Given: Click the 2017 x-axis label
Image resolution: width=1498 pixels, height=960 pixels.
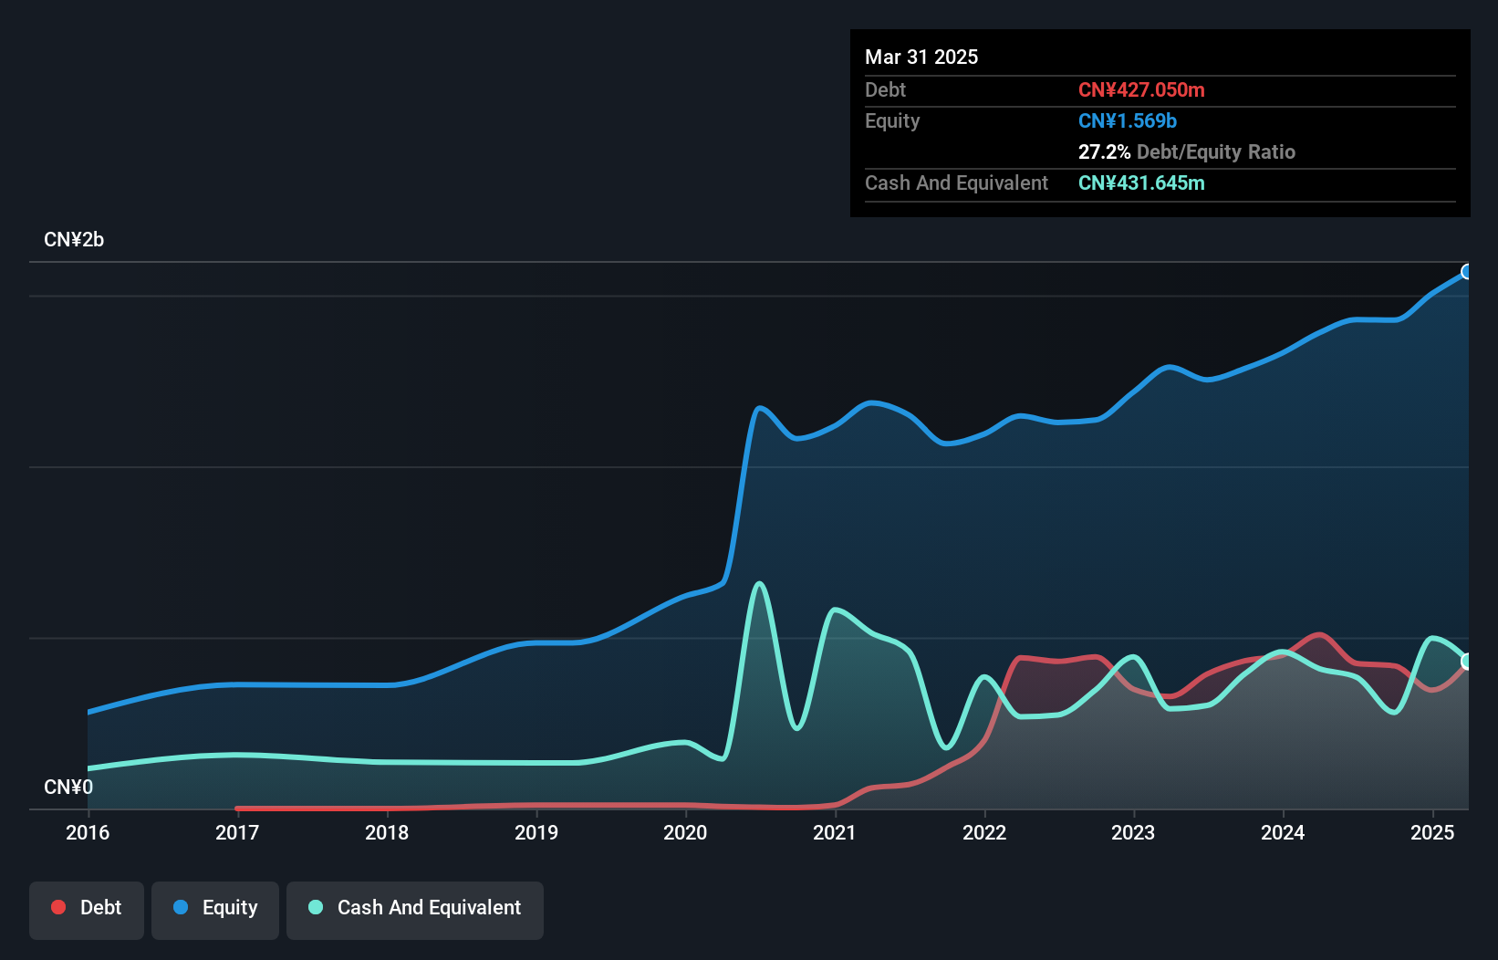Looking at the screenshot, I should point(237,832).
